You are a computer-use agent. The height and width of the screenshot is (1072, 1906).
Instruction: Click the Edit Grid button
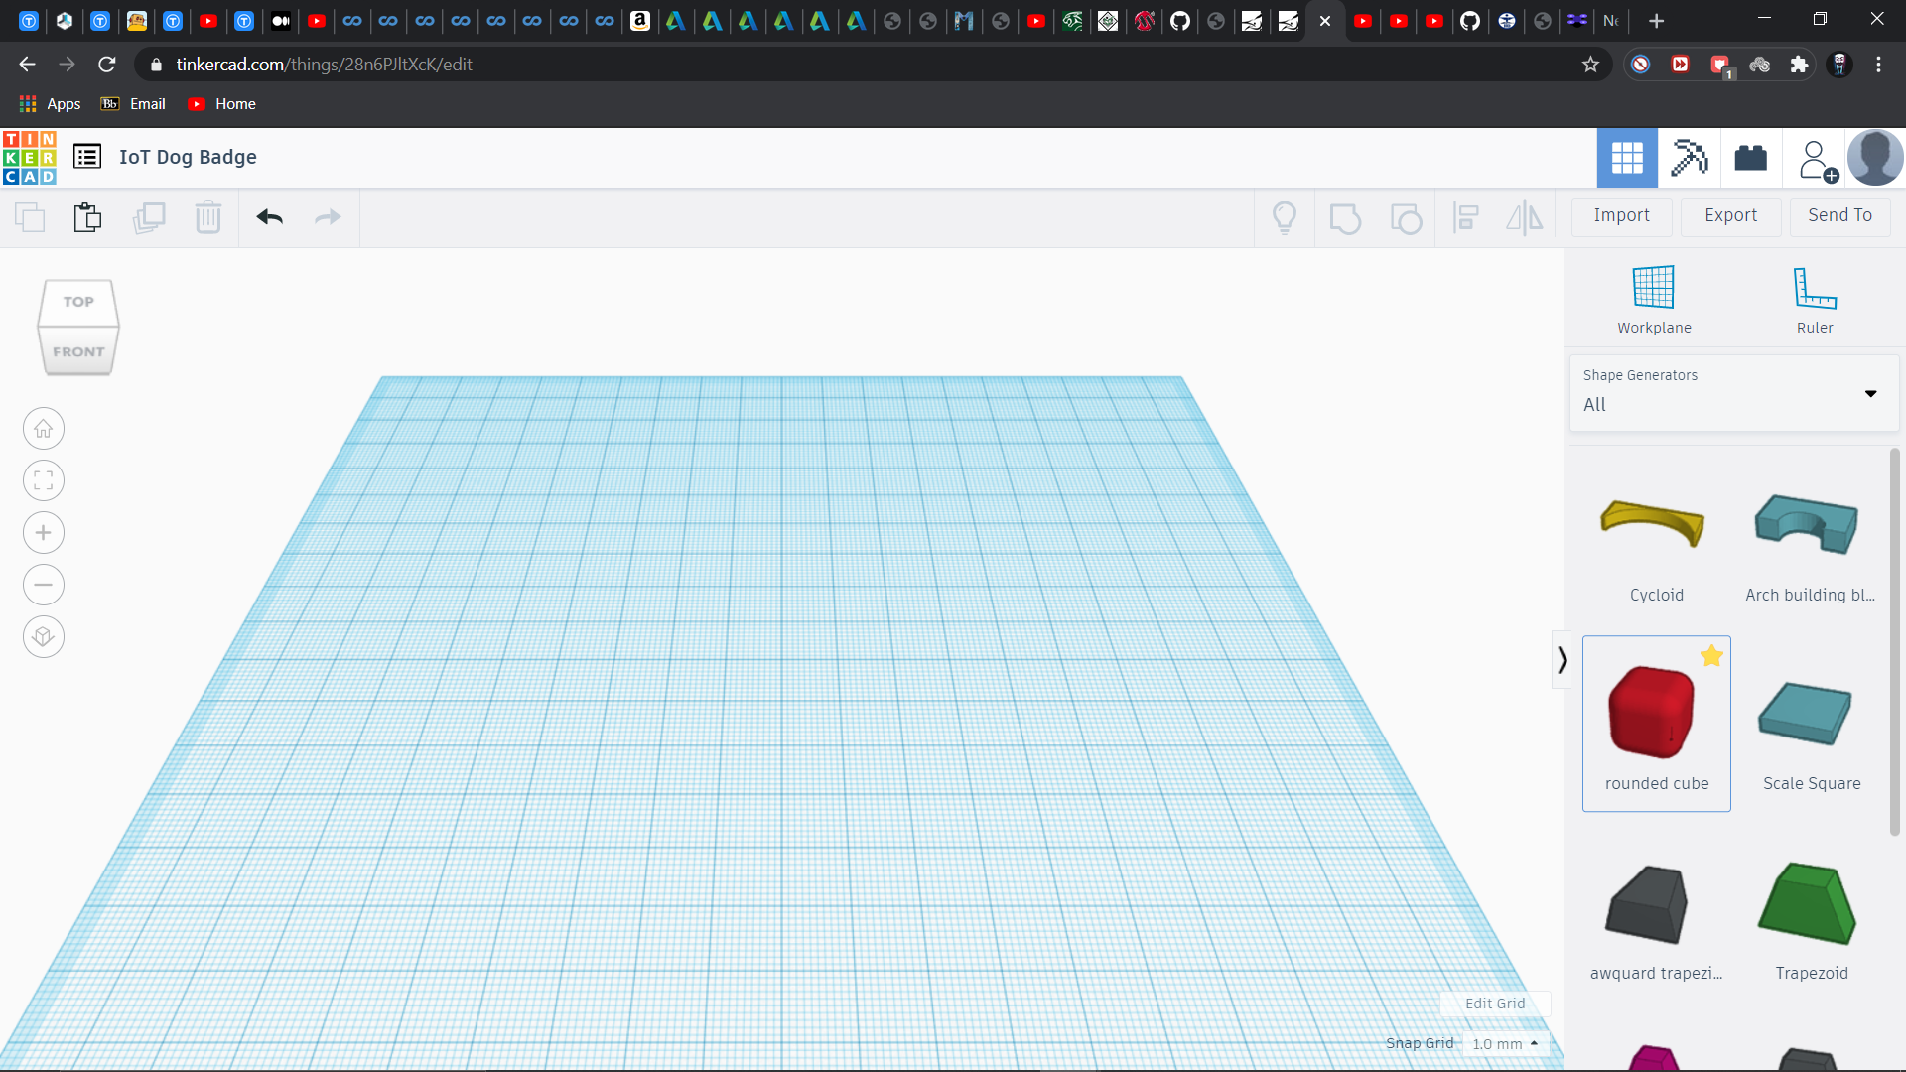click(1493, 1003)
